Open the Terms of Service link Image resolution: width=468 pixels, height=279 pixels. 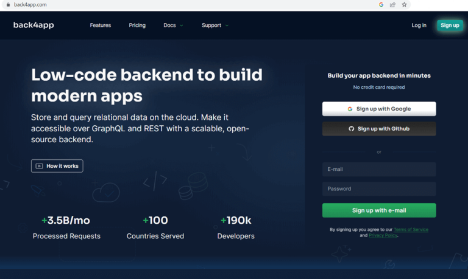[411, 230]
